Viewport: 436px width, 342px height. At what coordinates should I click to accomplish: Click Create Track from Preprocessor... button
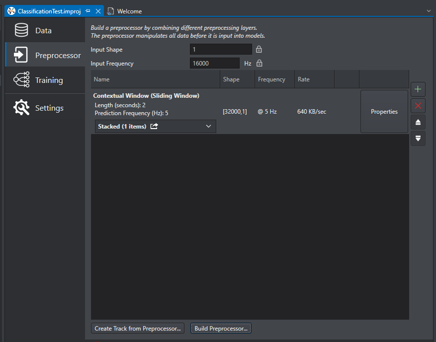(138, 329)
